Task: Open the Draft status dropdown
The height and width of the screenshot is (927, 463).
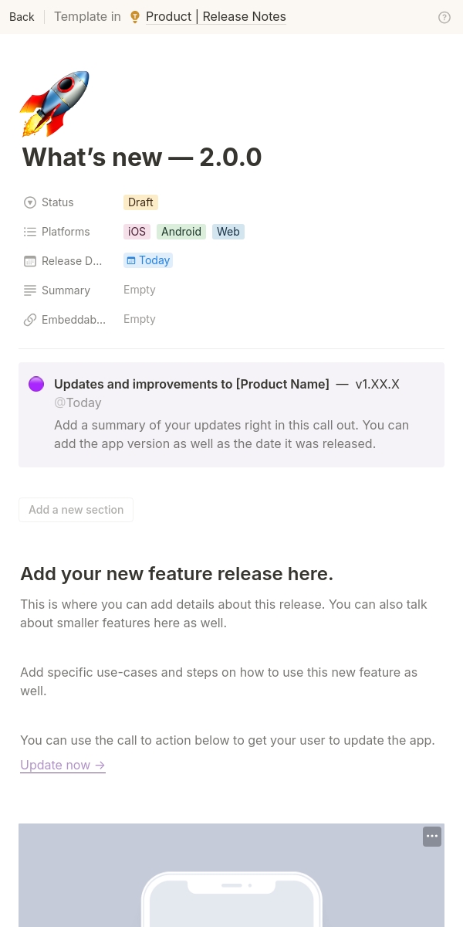Action: [x=140, y=202]
